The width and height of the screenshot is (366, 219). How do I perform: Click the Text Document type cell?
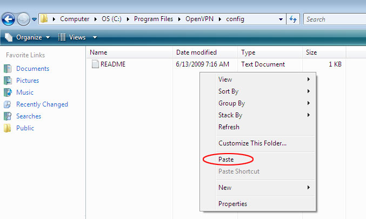(263, 64)
